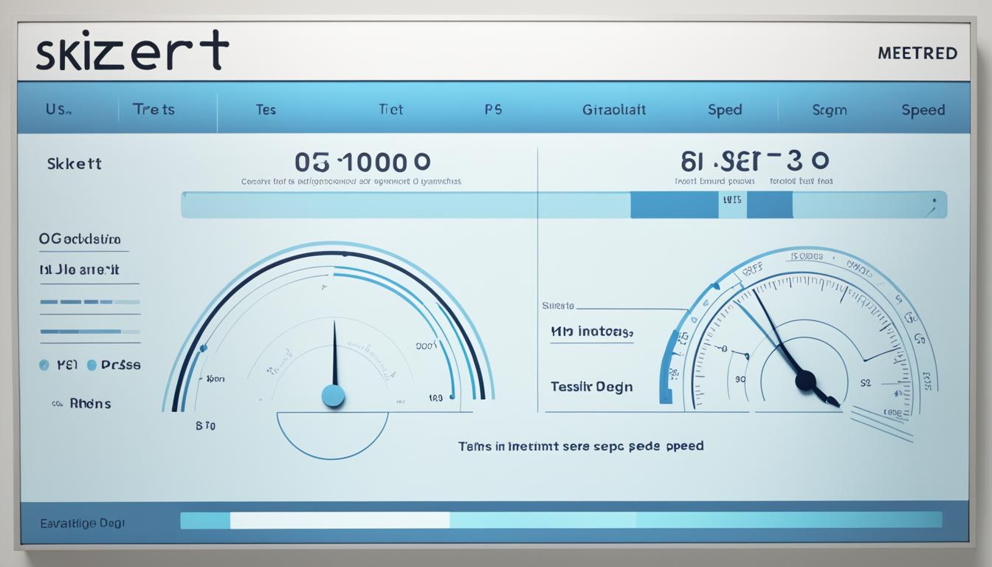Image resolution: width=992 pixels, height=567 pixels.
Task: Select the Tes tab
Action: coord(266,109)
